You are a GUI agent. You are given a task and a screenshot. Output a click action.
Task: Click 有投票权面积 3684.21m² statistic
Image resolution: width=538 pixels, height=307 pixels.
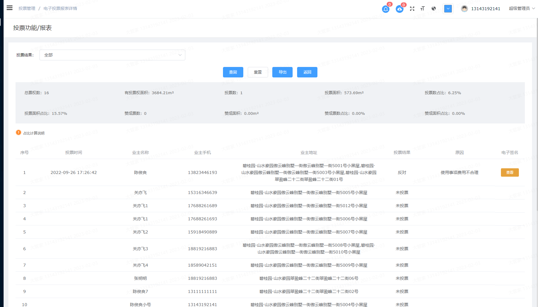(x=149, y=93)
